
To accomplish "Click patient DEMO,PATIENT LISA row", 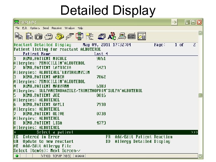I will click(x=60, y=123).
